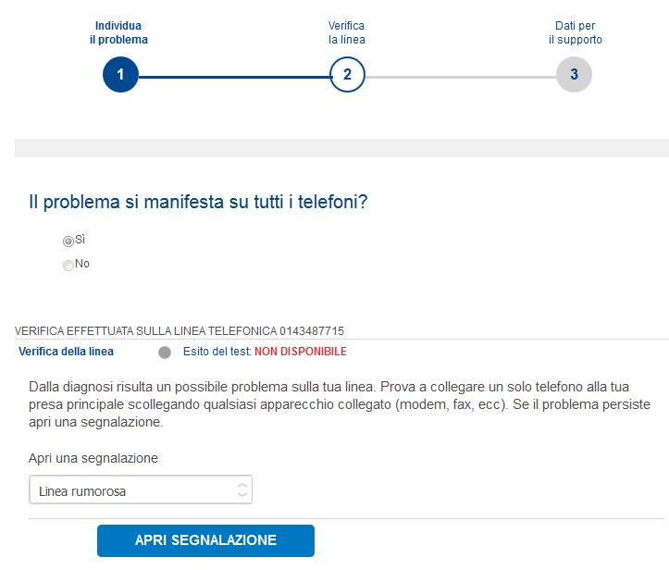Click the line diagnosis paragraph text
The width and height of the screenshot is (669, 570).
click(340, 405)
